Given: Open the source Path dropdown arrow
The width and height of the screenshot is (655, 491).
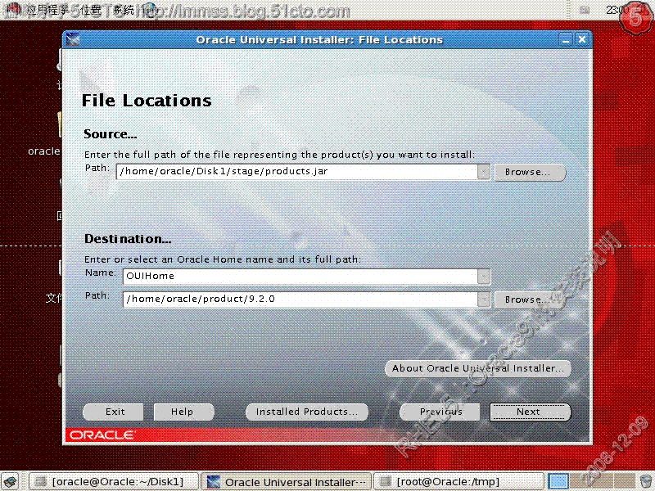Looking at the screenshot, I should tap(484, 172).
